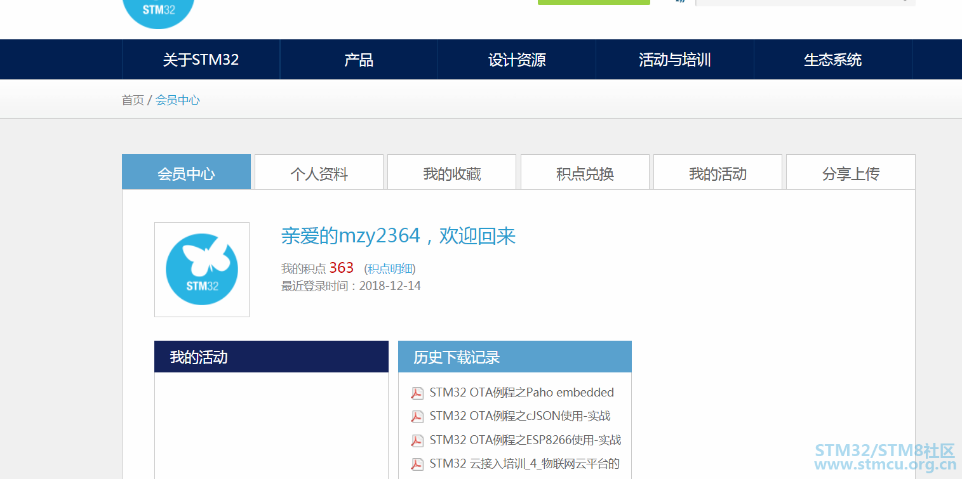Click the 亲爱的mzy2364 welcome heading
962x479 pixels.
coord(398,236)
